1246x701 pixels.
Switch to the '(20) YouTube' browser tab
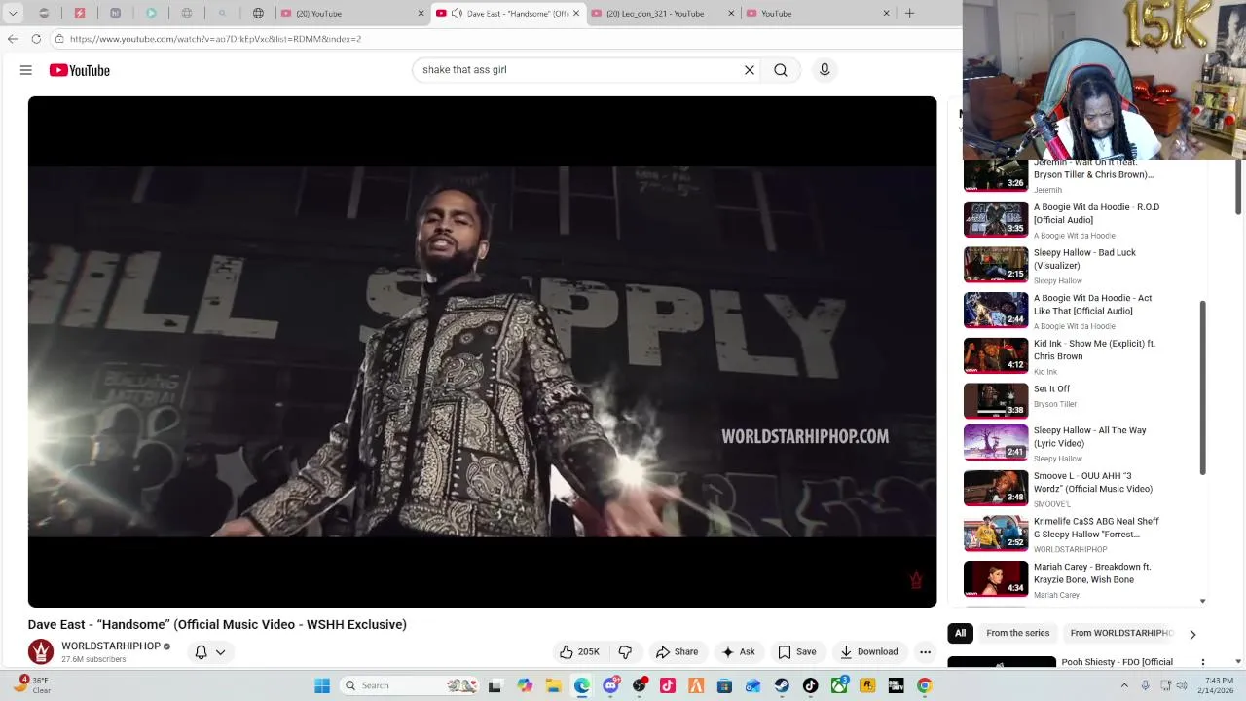tap(350, 14)
